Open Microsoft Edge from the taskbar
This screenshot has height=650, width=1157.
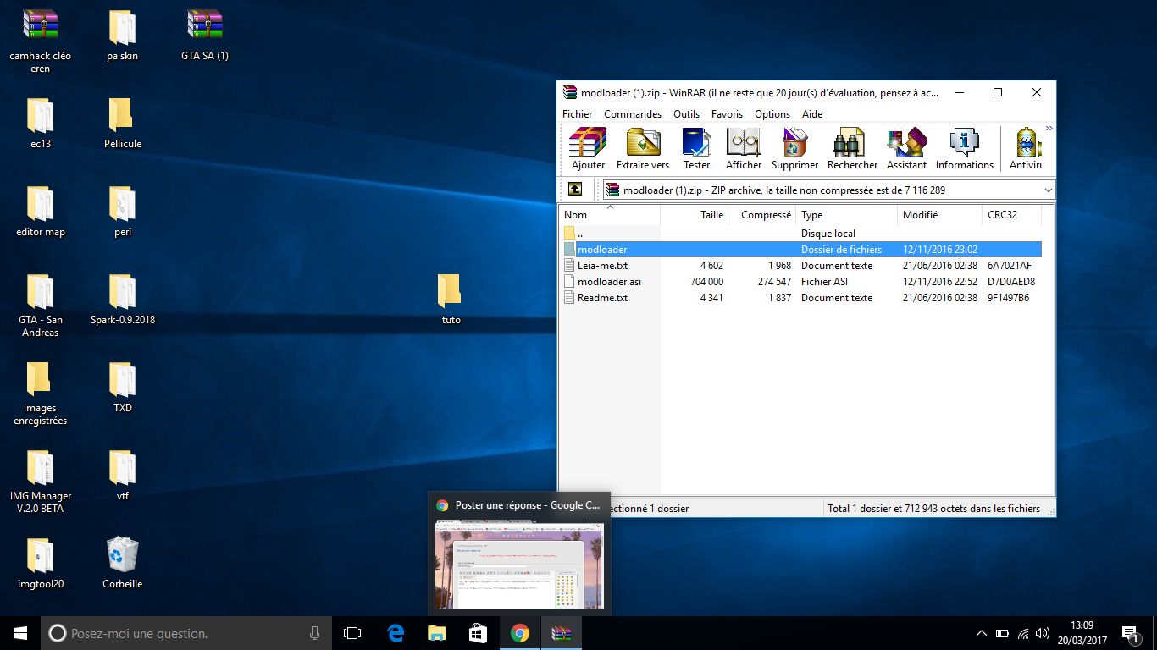click(x=396, y=633)
